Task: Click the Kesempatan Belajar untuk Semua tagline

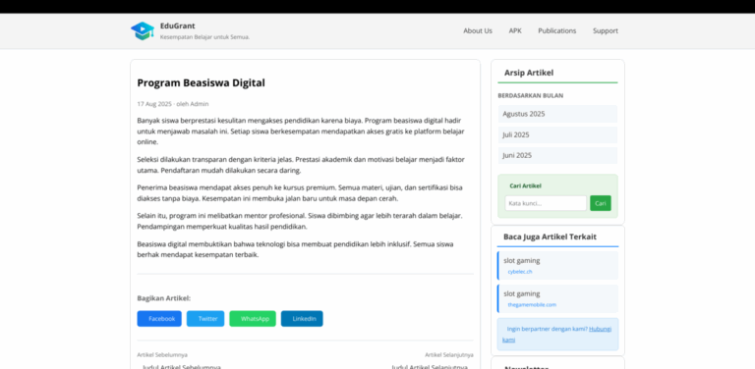Action: [205, 37]
